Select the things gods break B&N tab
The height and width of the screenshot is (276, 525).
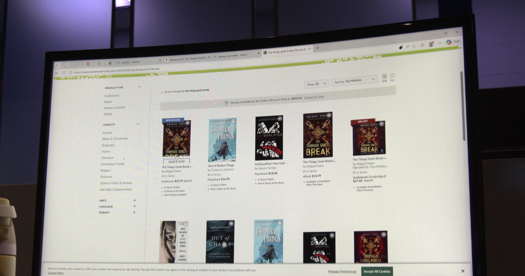click(287, 51)
